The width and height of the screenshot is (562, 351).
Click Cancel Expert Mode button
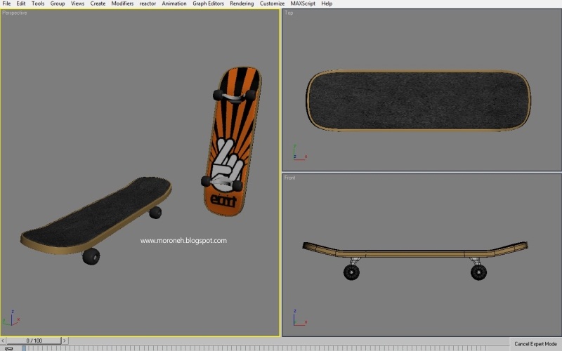point(535,344)
